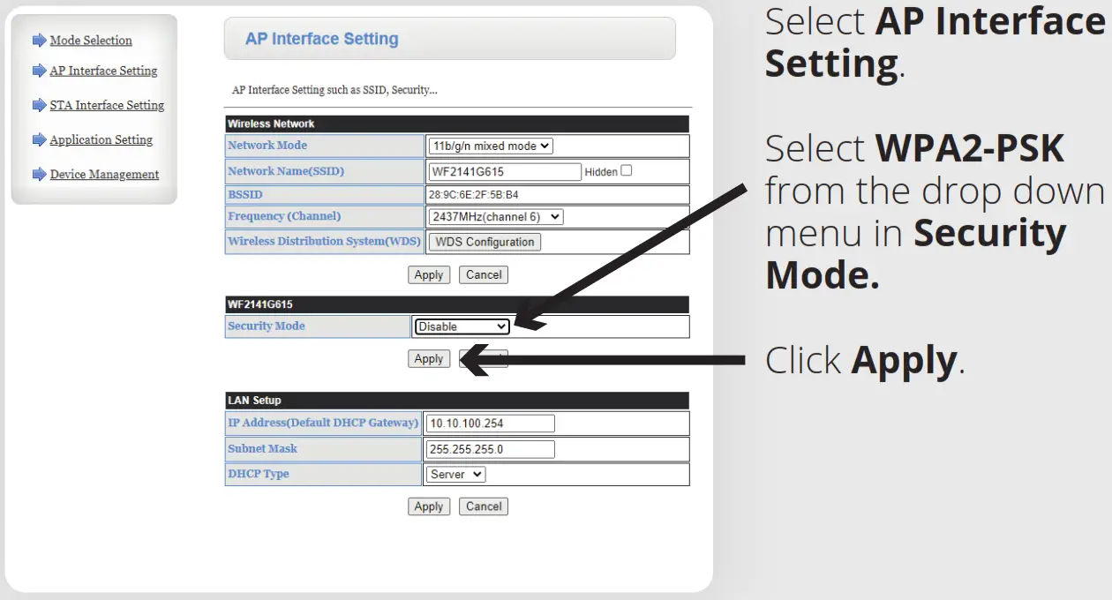The height and width of the screenshot is (600, 1112).
Task: Expand the Frequency (Channel) dropdown
Action: [x=495, y=216]
